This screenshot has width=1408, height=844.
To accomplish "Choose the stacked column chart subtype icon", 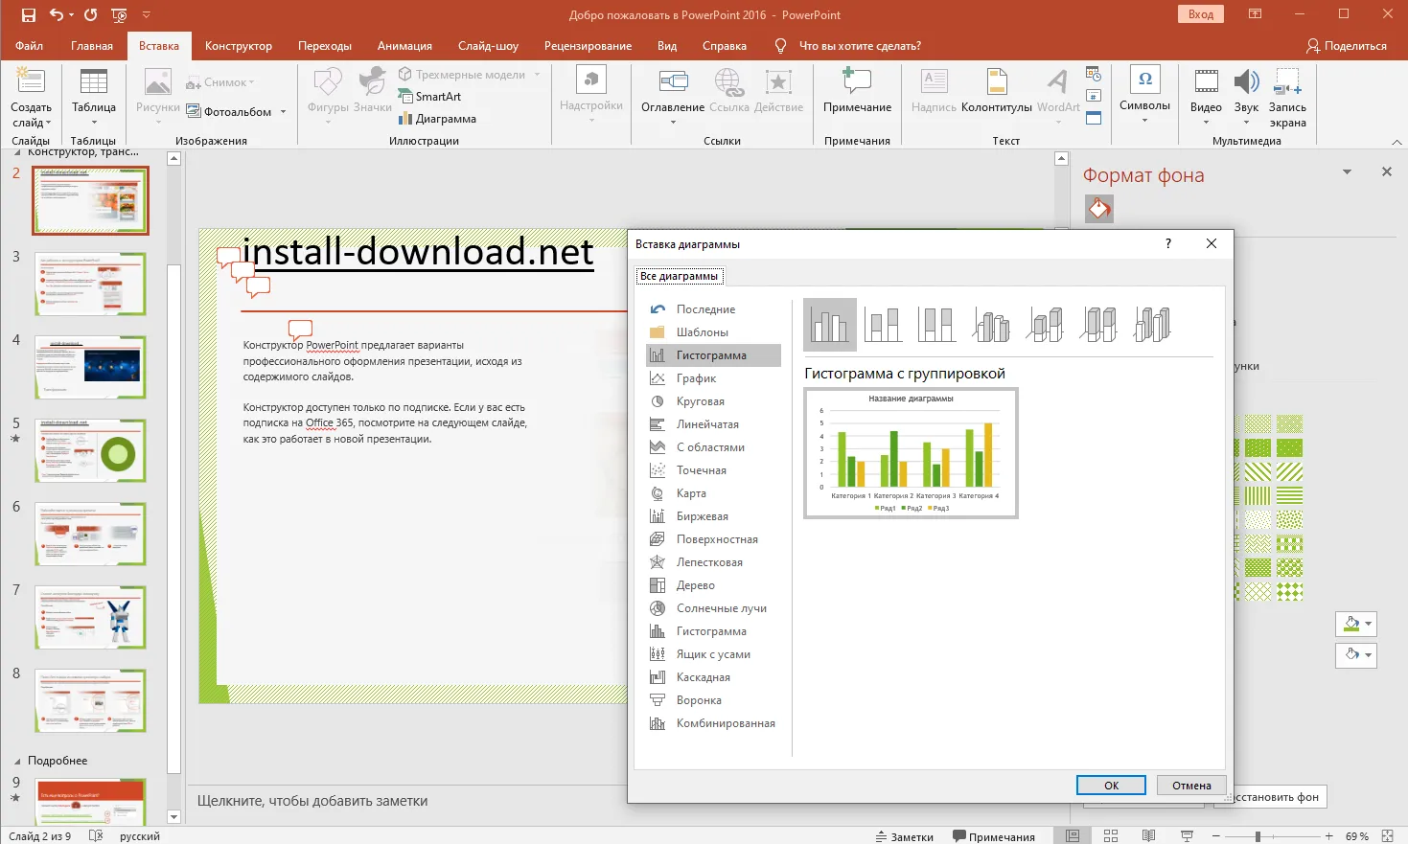I will click(x=882, y=324).
